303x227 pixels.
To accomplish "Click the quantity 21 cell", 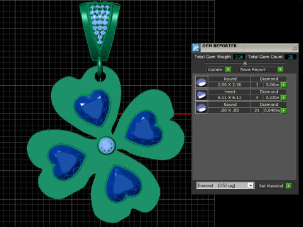I will coord(257,110).
